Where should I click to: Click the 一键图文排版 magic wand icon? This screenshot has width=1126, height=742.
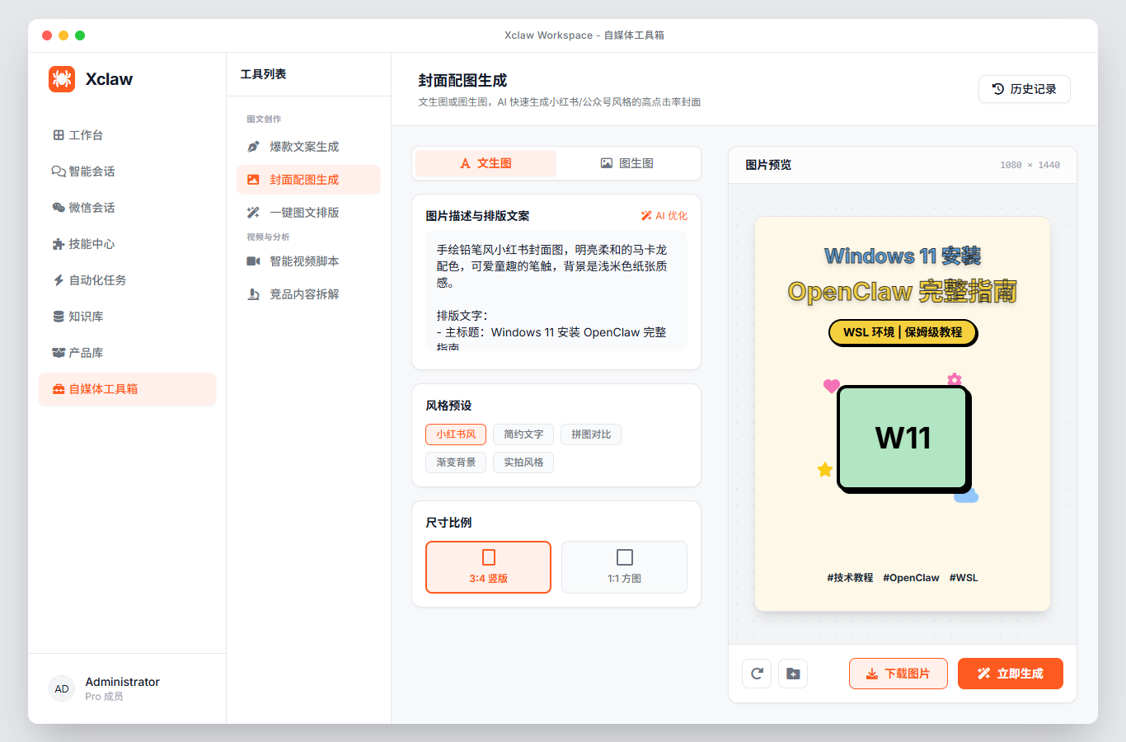tap(254, 212)
